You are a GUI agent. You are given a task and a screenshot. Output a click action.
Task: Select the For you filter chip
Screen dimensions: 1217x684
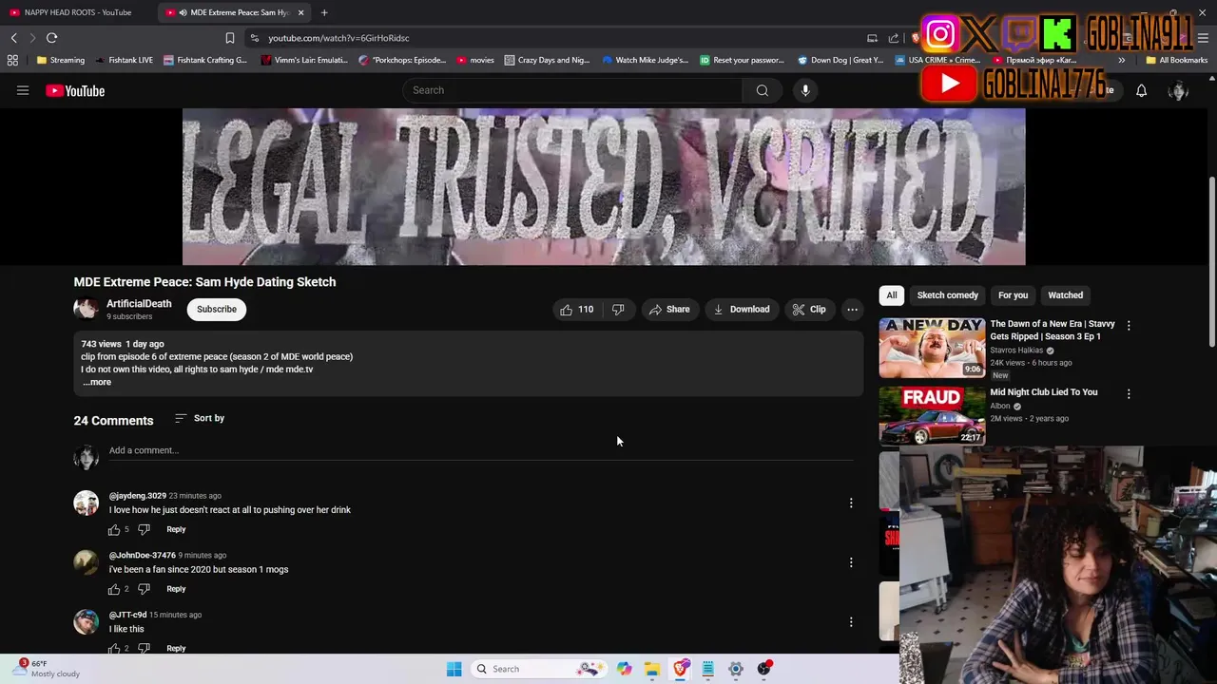[x=1013, y=295]
